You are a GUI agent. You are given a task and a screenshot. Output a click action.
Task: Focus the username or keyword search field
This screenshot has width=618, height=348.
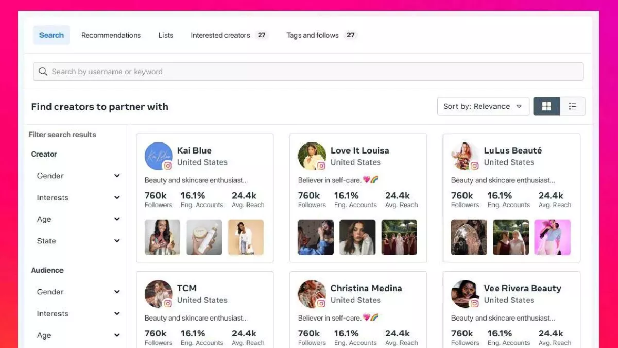point(308,72)
